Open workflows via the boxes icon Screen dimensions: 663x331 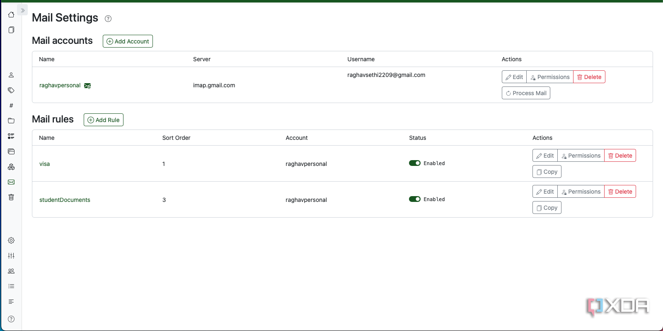[11, 167]
